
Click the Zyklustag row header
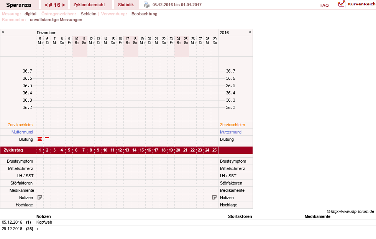pos(13,150)
